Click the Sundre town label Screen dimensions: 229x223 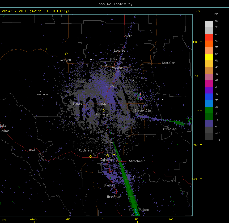[78, 104]
